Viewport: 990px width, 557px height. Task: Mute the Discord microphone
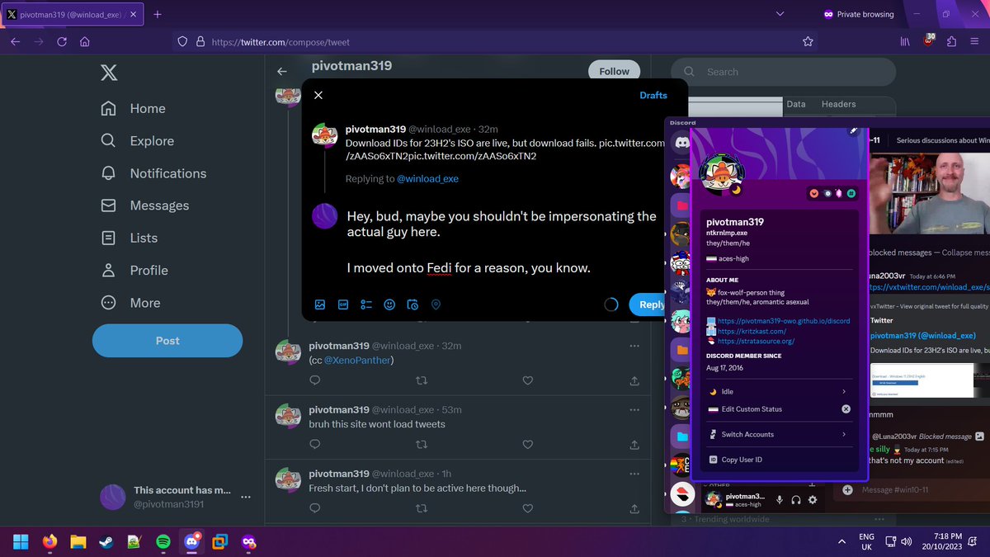[780, 499]
